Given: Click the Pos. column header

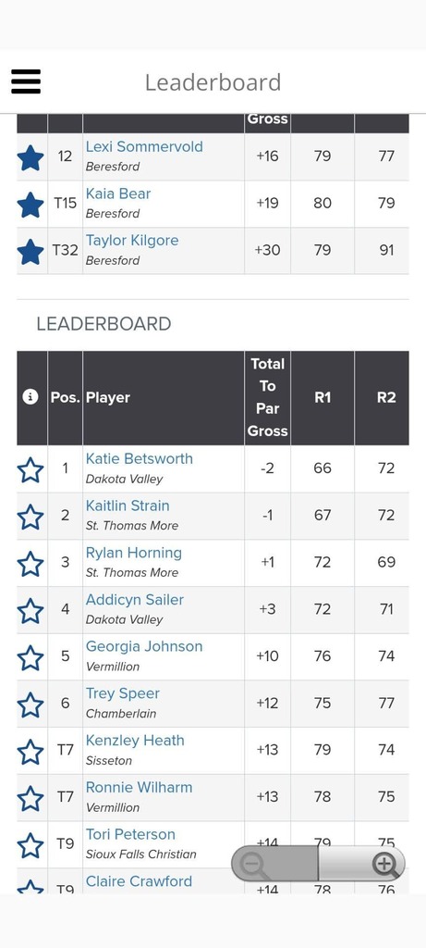Looking at the screenshot, I should 66,397.
